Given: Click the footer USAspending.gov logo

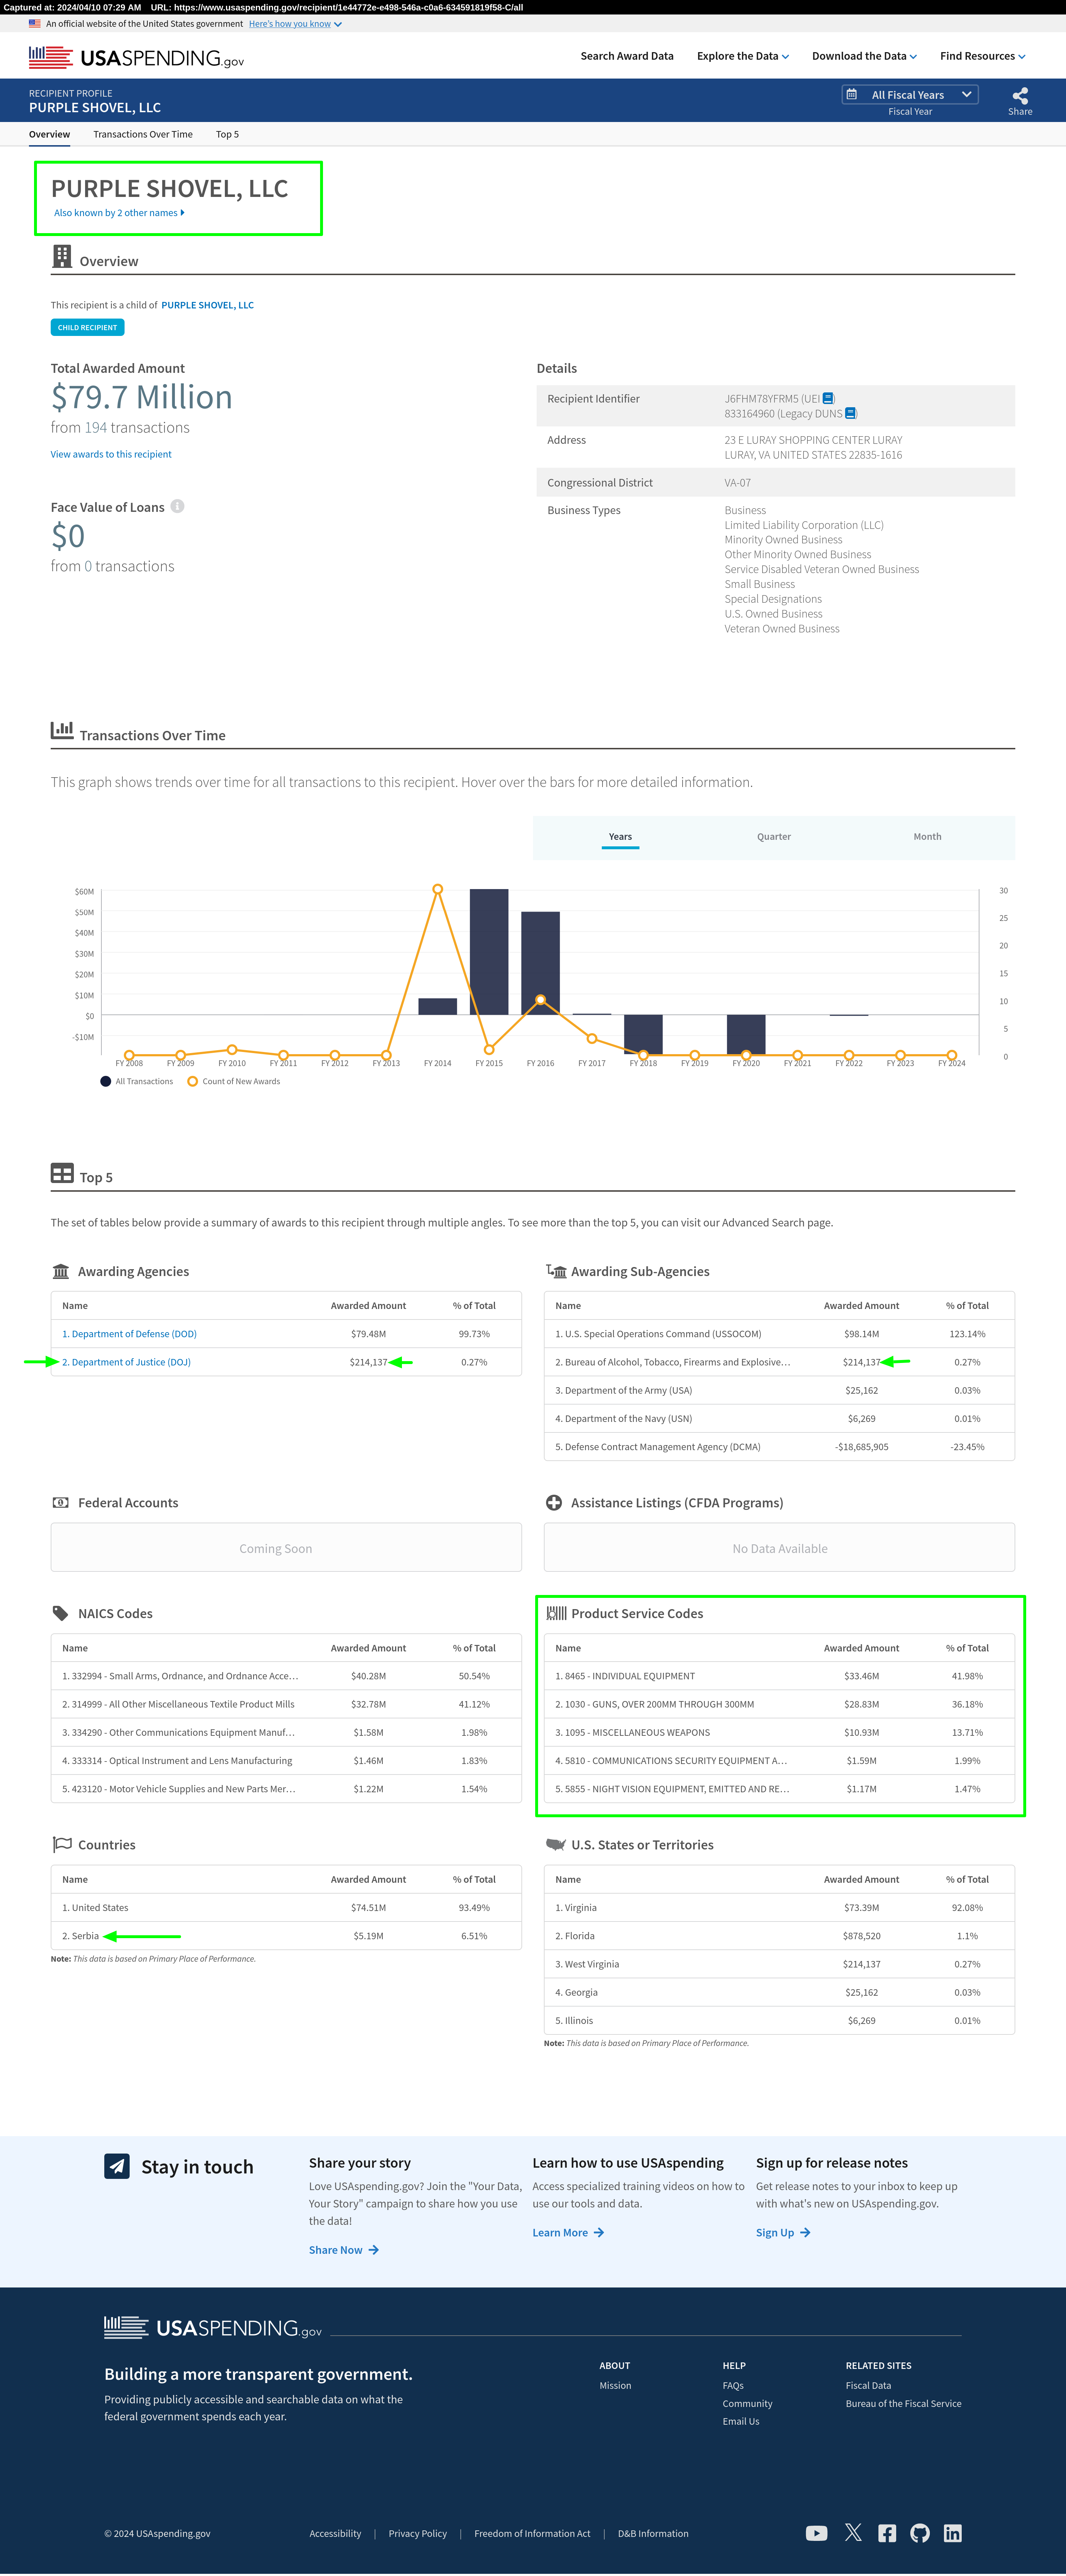Looking at the screenshot, I should coord(213,2328).
